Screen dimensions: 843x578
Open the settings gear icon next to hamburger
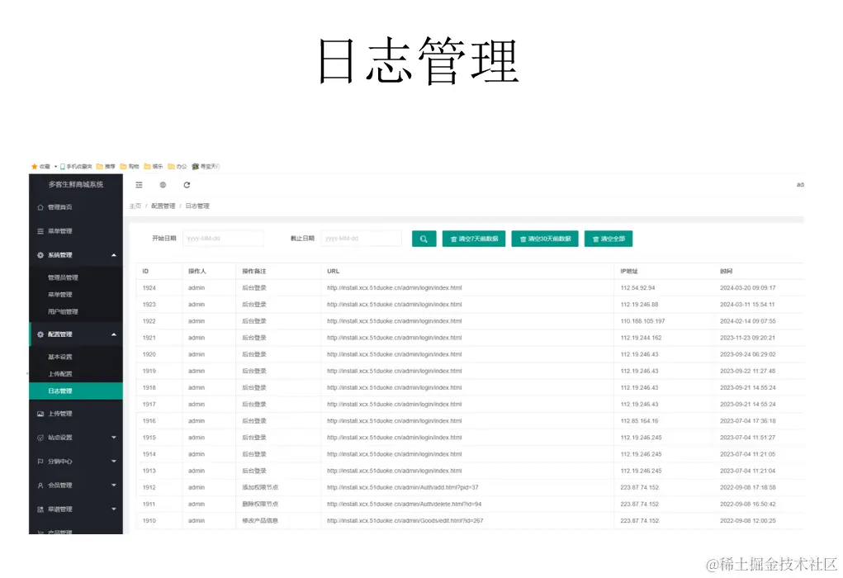click(x=163, y=185)
